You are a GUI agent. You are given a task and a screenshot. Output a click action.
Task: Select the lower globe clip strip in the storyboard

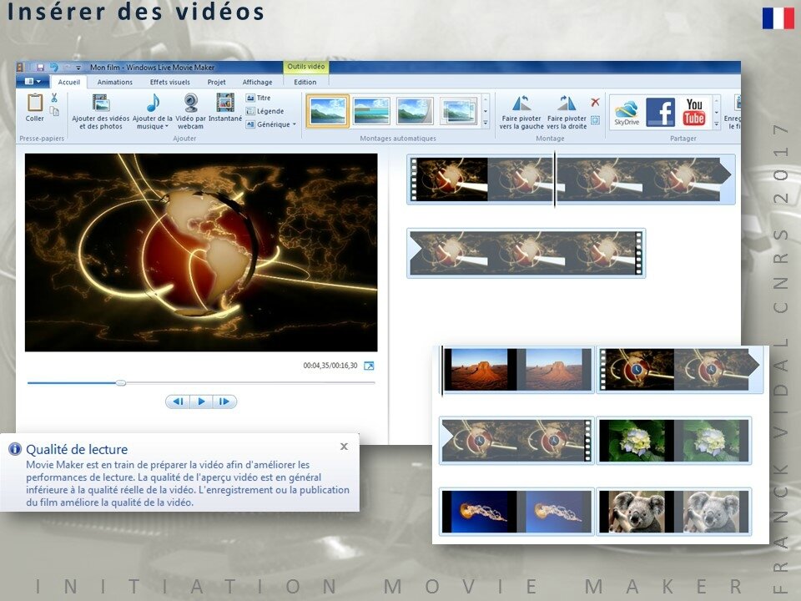[526, 253]
